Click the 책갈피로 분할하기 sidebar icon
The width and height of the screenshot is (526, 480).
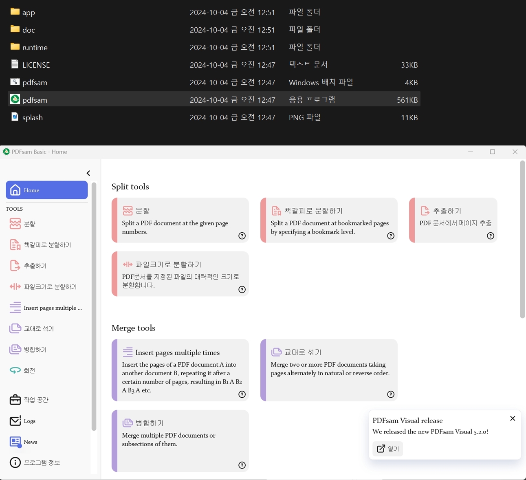(15, 245)
